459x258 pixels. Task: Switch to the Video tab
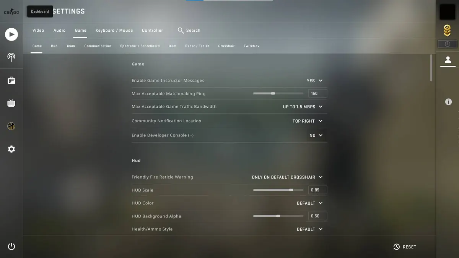[38, 30]
